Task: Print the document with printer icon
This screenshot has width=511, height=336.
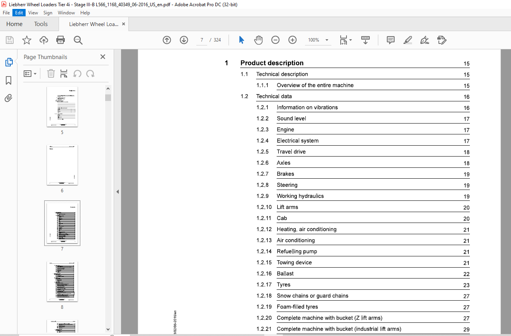Action: point(61,40)
